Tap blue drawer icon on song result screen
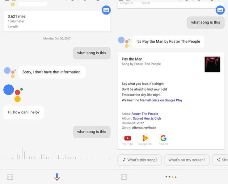This screenshot has width=228, height=184. [220, 10]
